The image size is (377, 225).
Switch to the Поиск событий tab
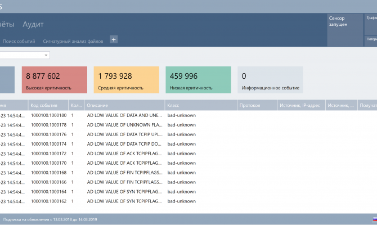click(x=19, y=41)
